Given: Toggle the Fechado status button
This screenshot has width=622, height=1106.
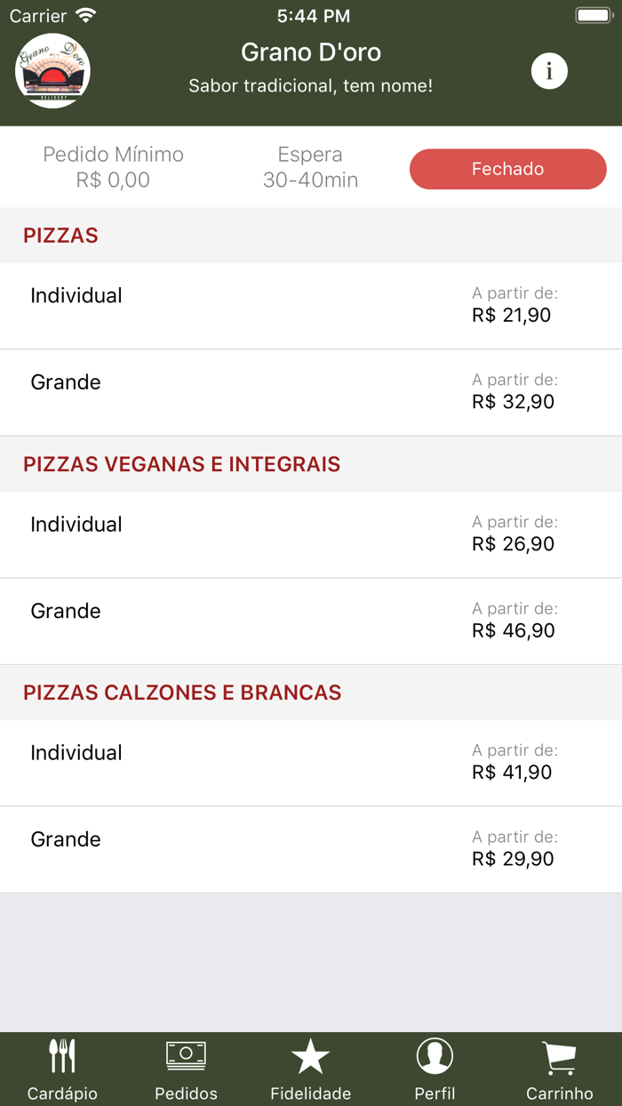Looking at the screenshot, I should (507, 168).
